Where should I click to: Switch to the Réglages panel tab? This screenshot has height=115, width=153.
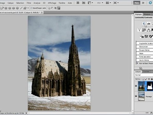(x=138, y=14)
